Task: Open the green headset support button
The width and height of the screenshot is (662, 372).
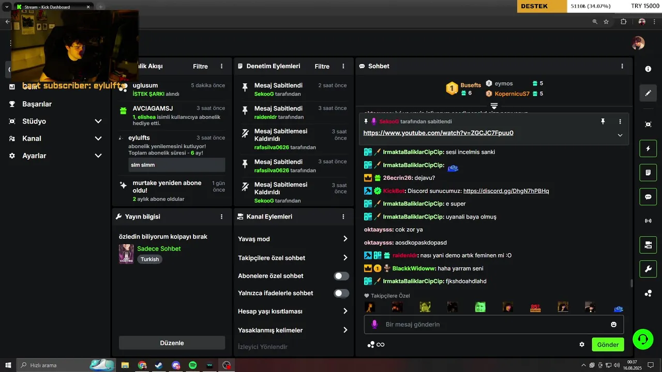Action: tap(643, 339)
